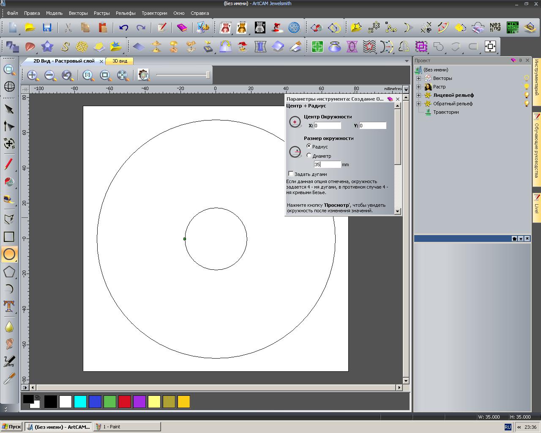Enable the Задать дугами checkbox
This screenshot has height=433, width=541.
pyautogui.click(x=291, y=174)
